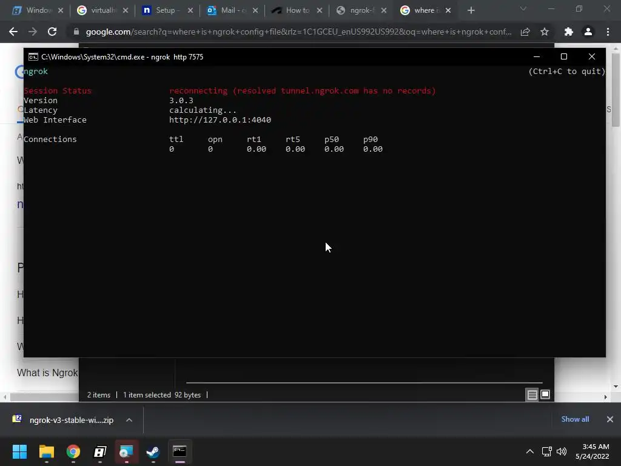
Task: Open the volume tray icon
Action: pos(562,451)
